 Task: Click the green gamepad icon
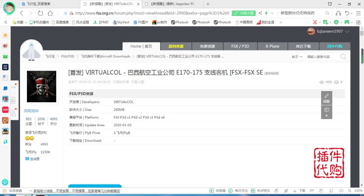click(x=346, y=22)
